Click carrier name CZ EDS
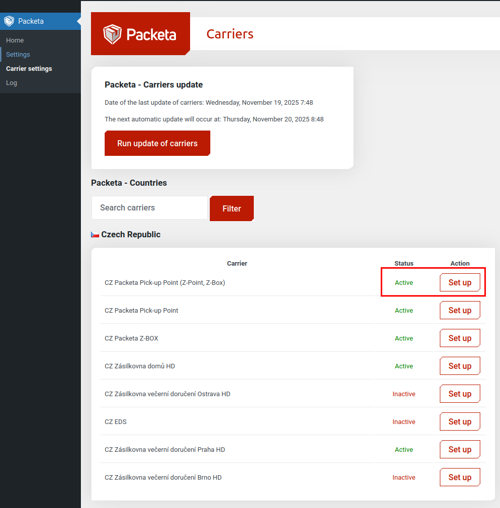 click(x=116, y=422)
